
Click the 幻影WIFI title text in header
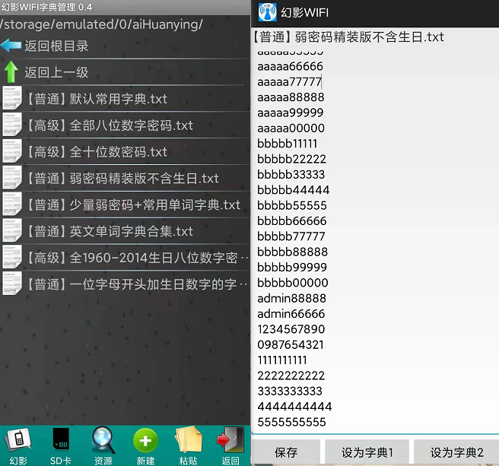(304, 13)
